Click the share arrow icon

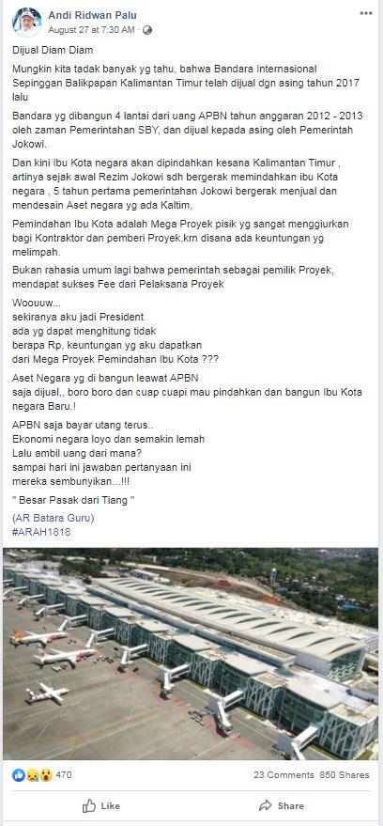click(x=265, y=805)
